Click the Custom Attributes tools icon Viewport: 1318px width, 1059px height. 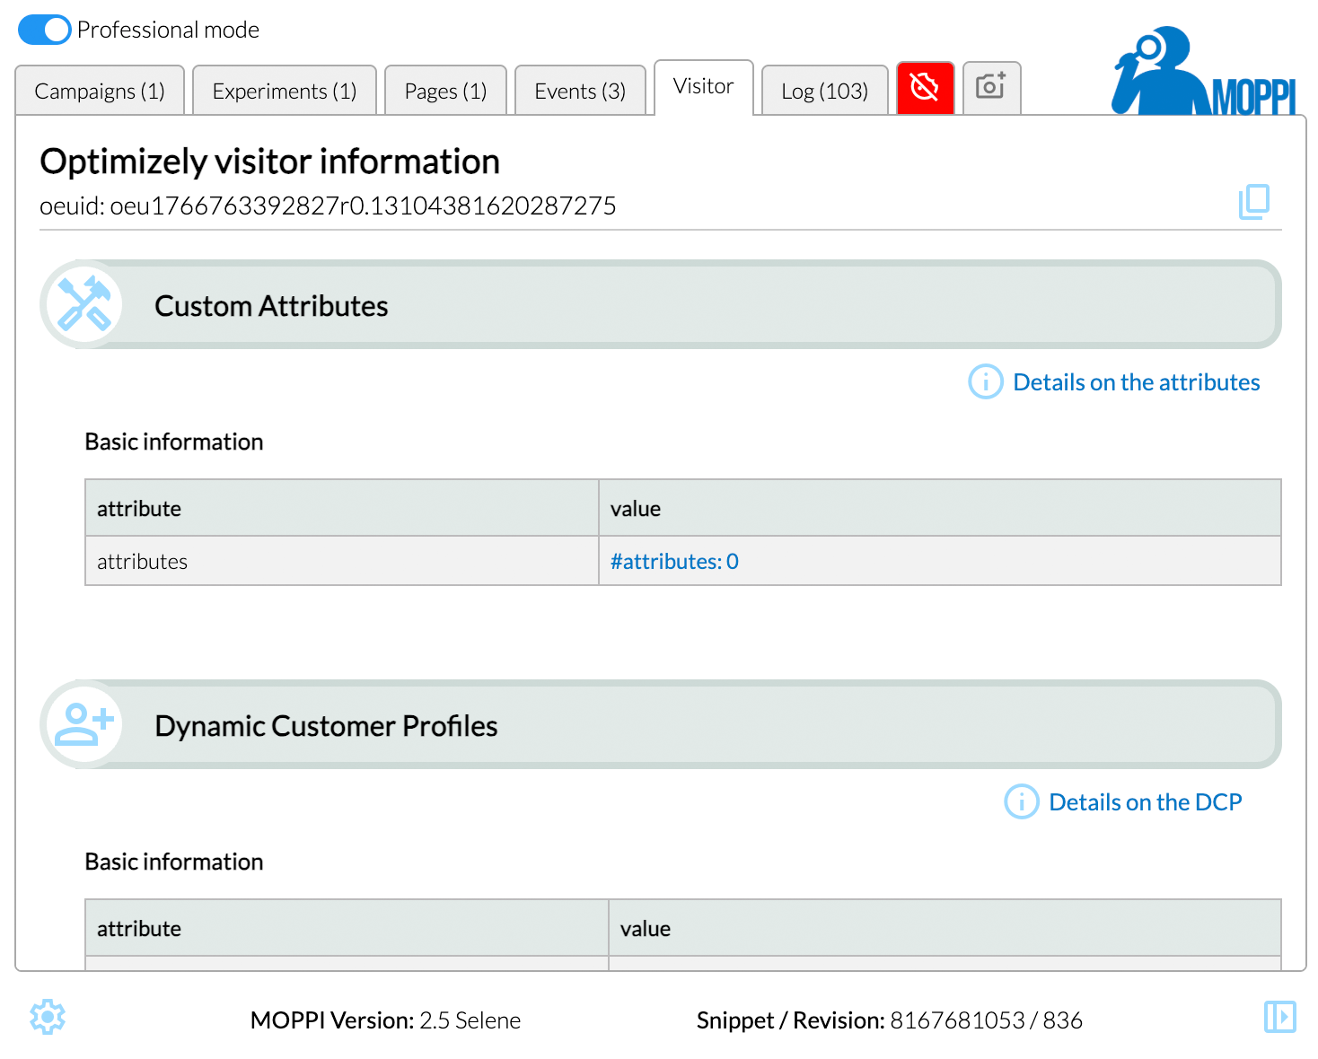(83, 304)
